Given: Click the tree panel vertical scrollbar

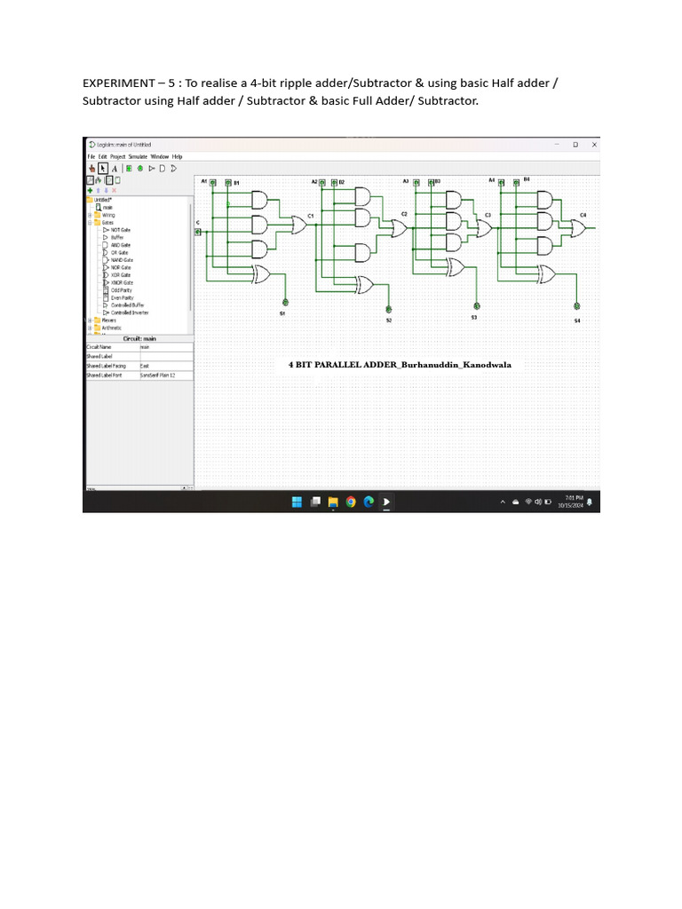Looking at the screenshot, I should [x=190, y=258].
